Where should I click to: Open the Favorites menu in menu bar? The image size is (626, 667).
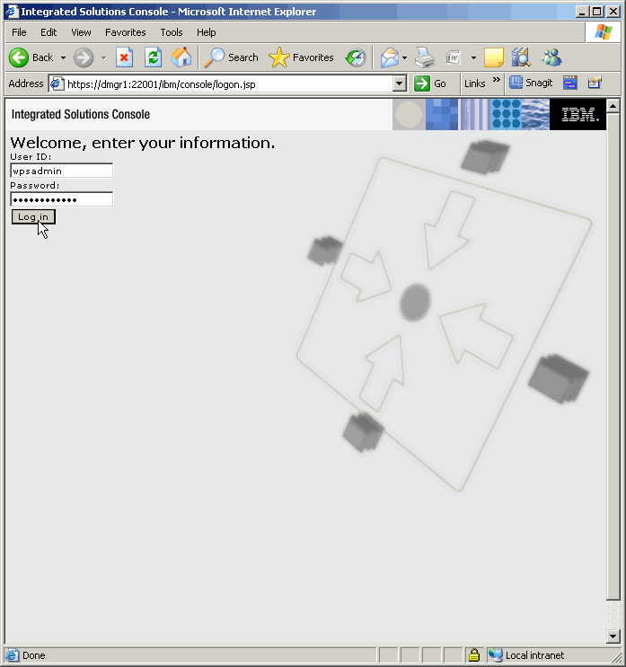point(125,32)
